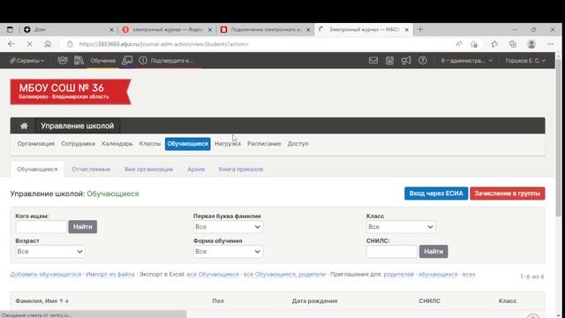
Task: Open the Классы menu item
Action: 150,143
